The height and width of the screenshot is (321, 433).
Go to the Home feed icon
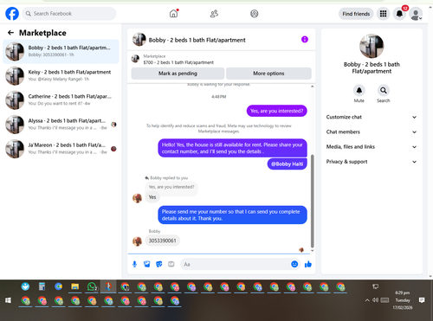pos(173,14)
